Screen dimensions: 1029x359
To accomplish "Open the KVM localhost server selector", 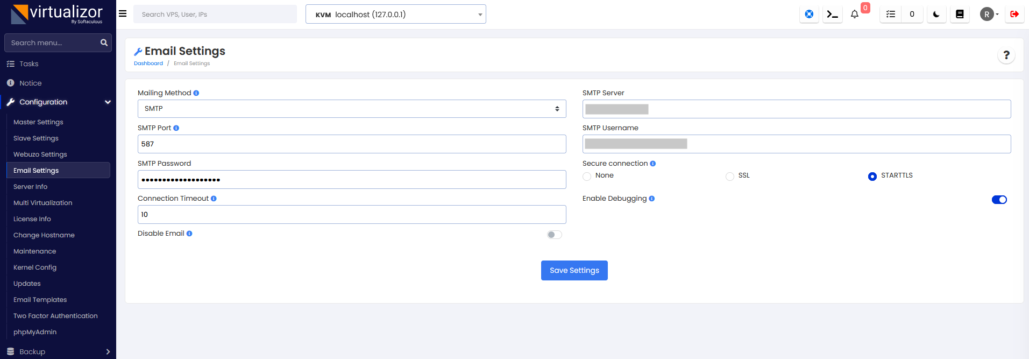I will (395, 15).
